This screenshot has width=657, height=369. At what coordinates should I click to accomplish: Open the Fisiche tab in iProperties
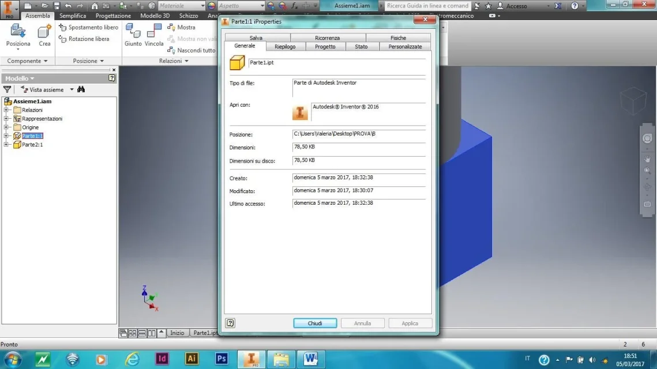point(398,37)
